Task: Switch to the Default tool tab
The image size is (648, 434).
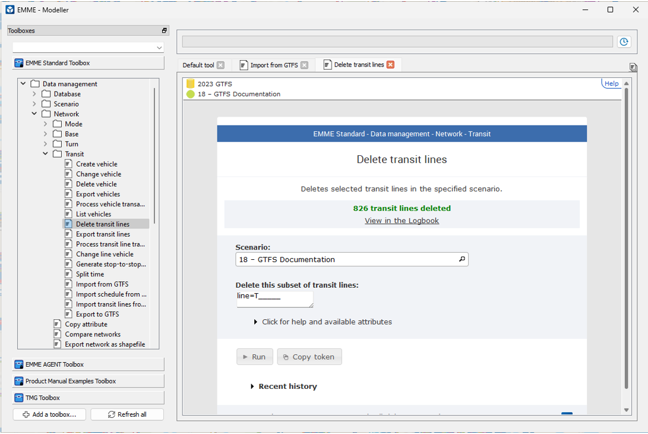Action: tap(198, 65)
